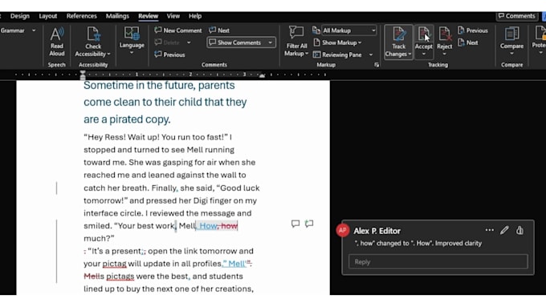The height and width of the screenshot is (307, 546).
Task: Open the Design tab
Action: [x=20, y=16]
